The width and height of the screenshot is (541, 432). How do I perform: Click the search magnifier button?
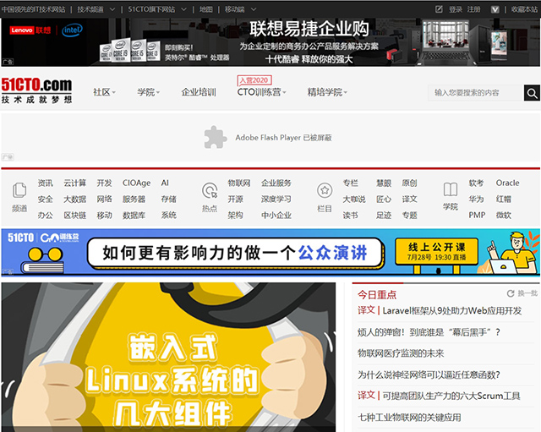tap(532, 93)
